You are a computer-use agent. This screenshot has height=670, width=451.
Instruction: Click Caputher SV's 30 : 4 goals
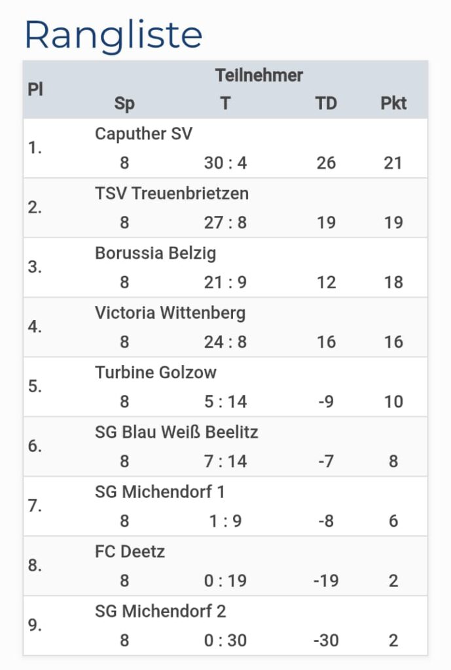pos(225,163)
